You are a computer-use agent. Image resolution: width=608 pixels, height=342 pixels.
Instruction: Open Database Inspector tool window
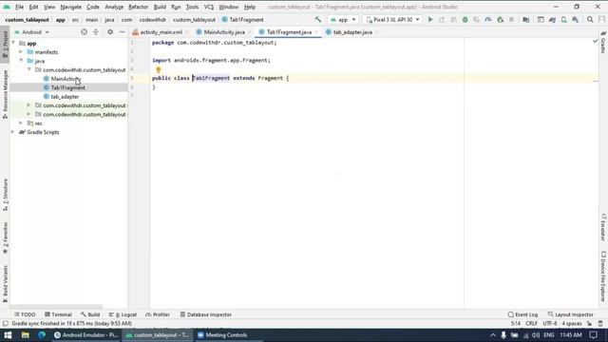click(206, 314)
